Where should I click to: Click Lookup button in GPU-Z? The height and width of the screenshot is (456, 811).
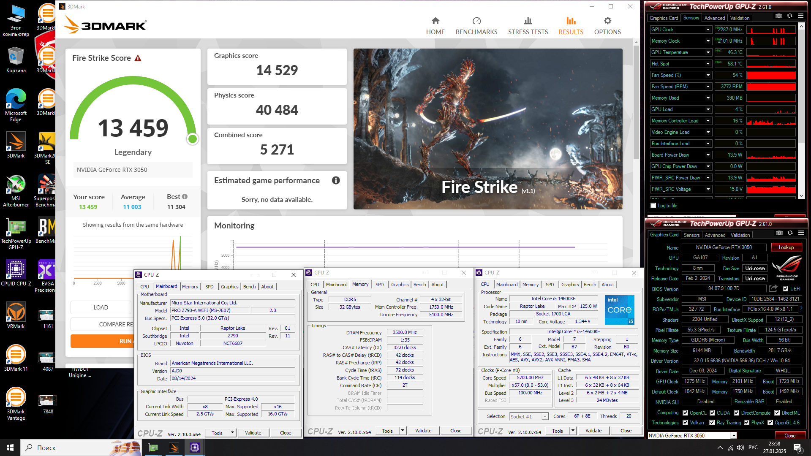pos(786,247)
